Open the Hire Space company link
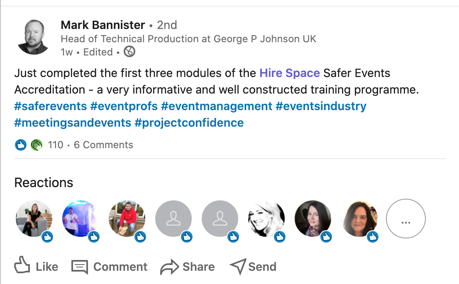Viewport: 459px width, 284px height. 289,73
